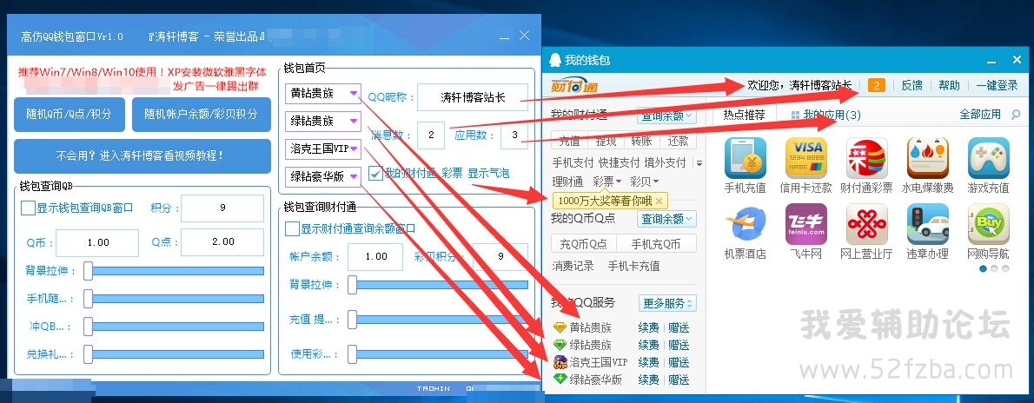Screen dimensions: 1034x403
Task: Click the QQ penguin icon in title bar
Action: click(x=554, y=60)
